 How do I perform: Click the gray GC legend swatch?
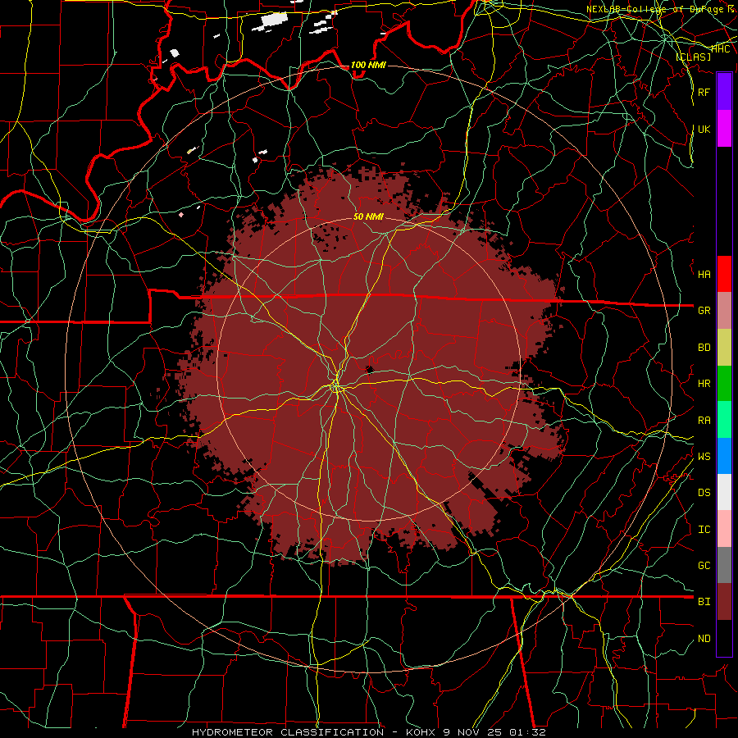pyautogui.click(x=724, y=565)
